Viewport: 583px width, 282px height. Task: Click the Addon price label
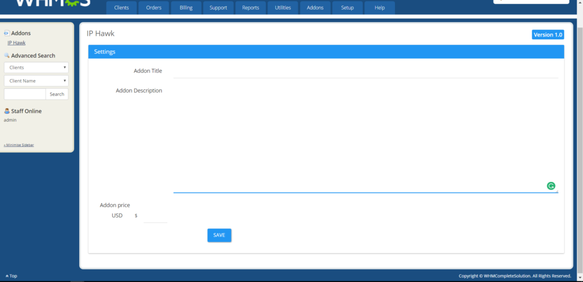pyautogui.click(x=115, y=205)
